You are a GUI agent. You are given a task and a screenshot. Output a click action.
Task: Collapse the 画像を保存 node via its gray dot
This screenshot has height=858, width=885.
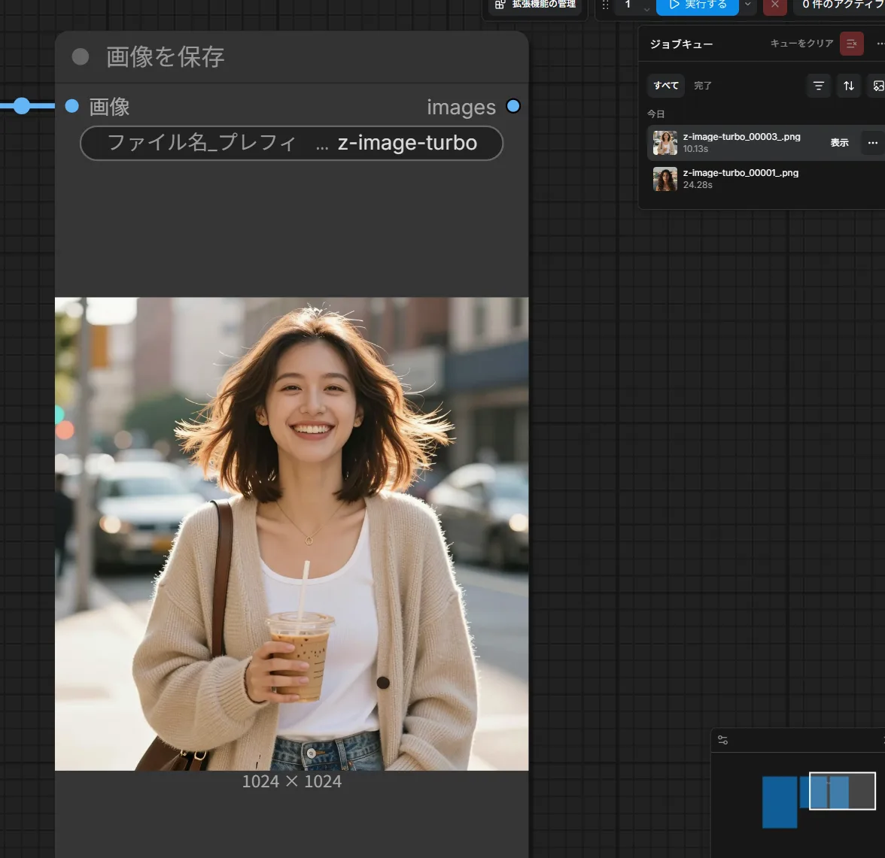click(80, 56)
